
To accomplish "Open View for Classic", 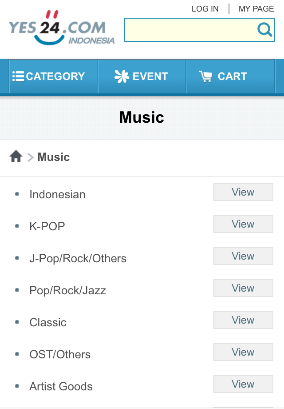I will [x=243, y=321].
